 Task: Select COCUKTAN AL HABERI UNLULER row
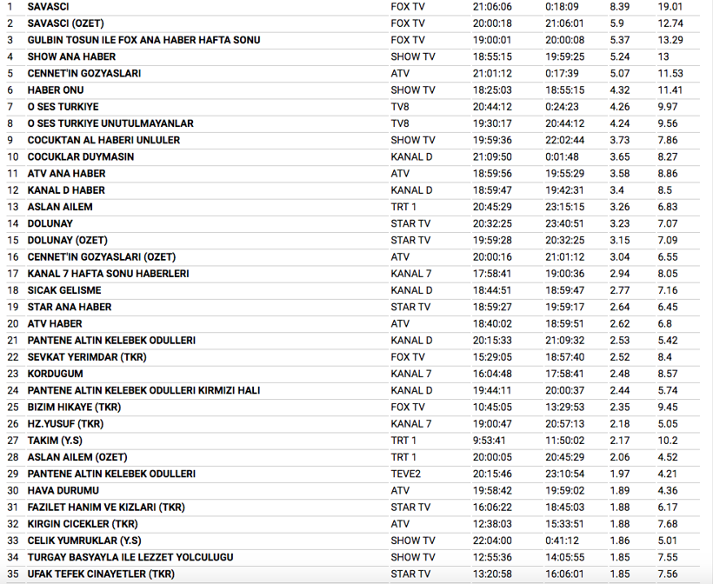point(103,140)
